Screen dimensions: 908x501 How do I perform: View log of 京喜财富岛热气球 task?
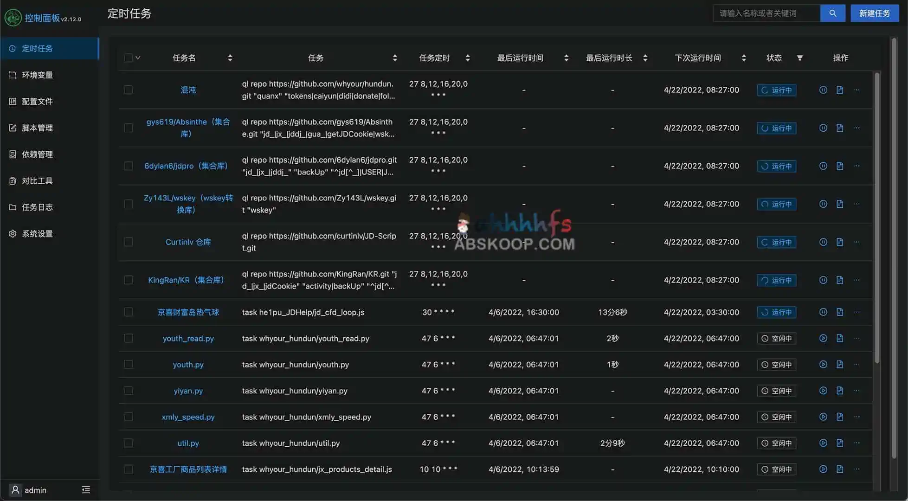coord(839,312)
